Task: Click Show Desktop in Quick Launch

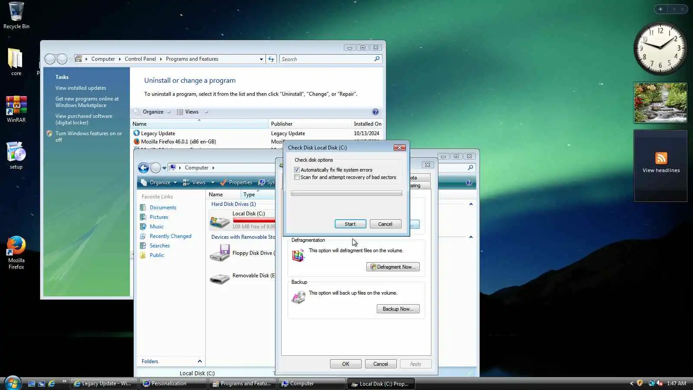Action: pyautogui.click(x=32, y=383)
